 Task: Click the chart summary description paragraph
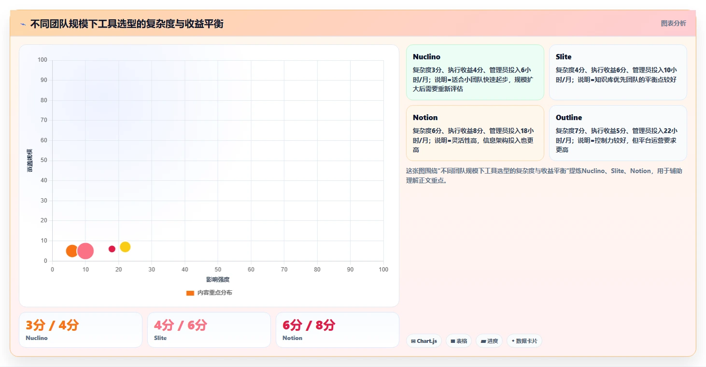click(544, 176)
